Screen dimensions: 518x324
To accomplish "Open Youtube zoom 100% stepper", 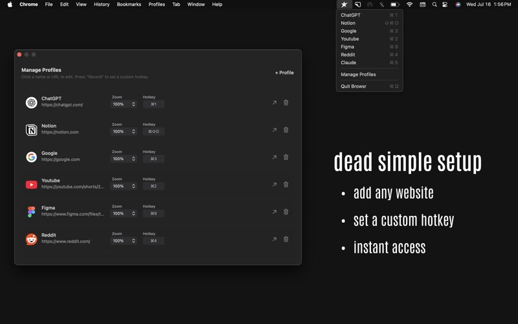I will [124, 186].
